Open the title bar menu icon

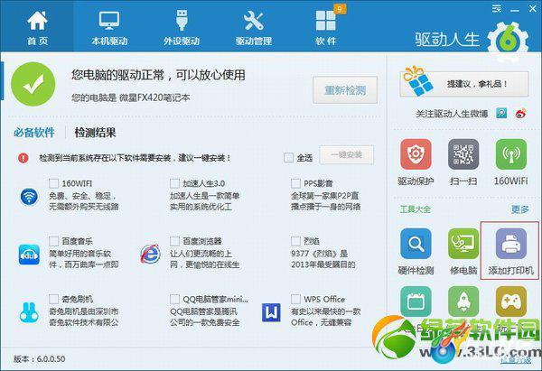click(x=497, y=9)
